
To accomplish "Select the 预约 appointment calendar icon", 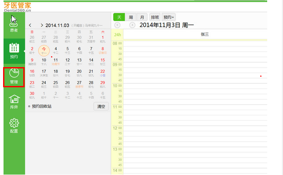I will (x=14, y=51).
